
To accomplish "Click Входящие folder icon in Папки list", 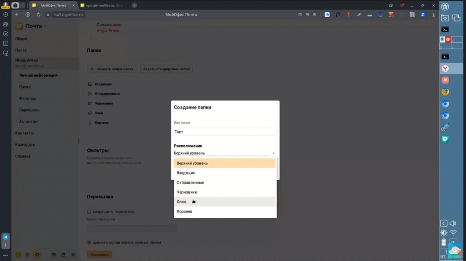I will [90, 84].
